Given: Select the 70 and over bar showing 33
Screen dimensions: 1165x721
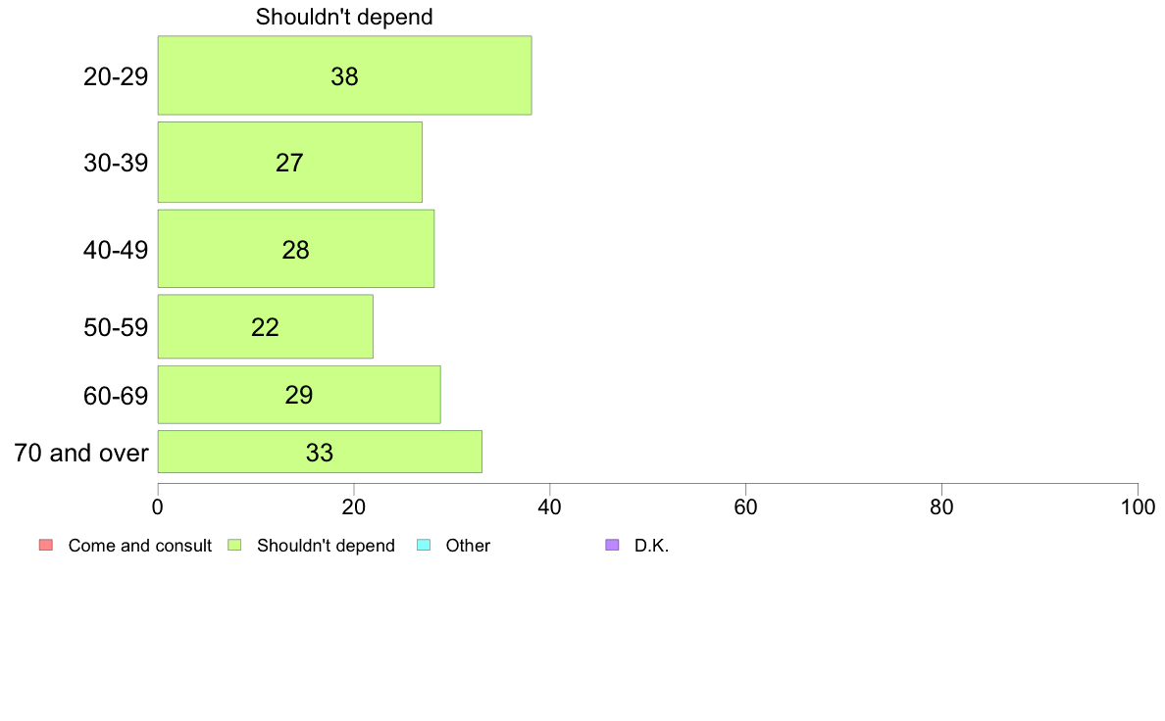Looking at the screenshot, I should (x=320, y=452).
